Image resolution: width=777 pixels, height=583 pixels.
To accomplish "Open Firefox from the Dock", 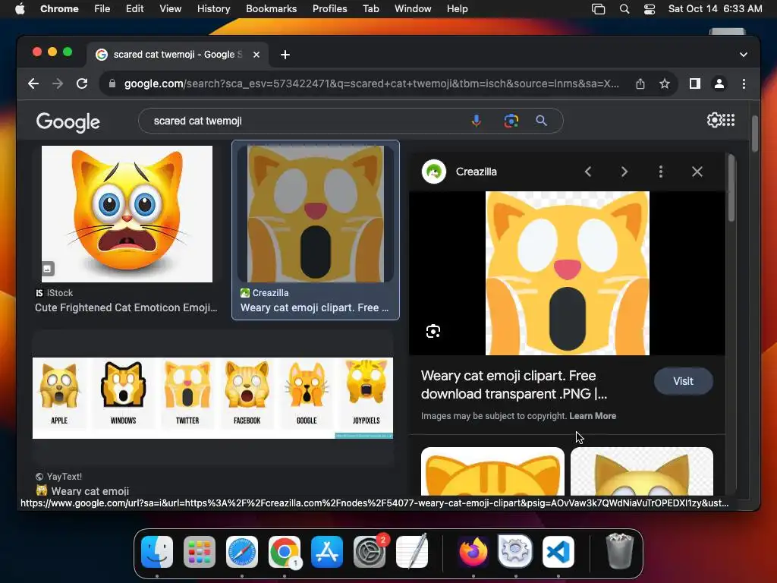I will click(x=473, y=552).
